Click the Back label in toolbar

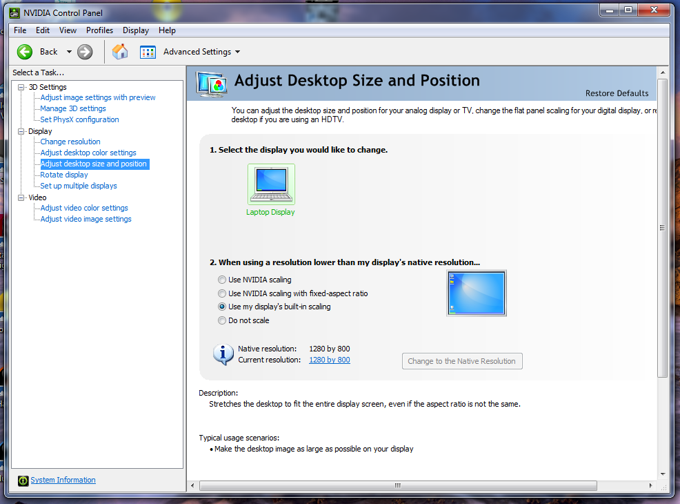(x=48, y=52)
